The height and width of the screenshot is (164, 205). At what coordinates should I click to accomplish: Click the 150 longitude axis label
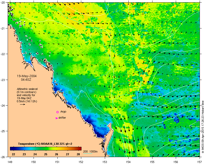pyautogui.click(x=34, y=162)
